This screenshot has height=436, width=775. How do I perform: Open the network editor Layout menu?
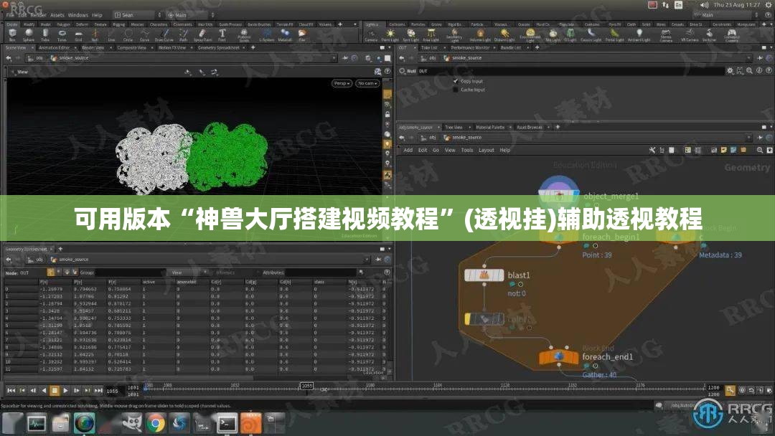click(487, 150)
